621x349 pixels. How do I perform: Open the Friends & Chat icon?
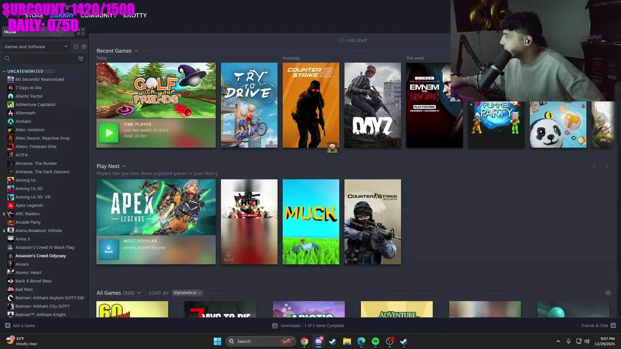613,326
